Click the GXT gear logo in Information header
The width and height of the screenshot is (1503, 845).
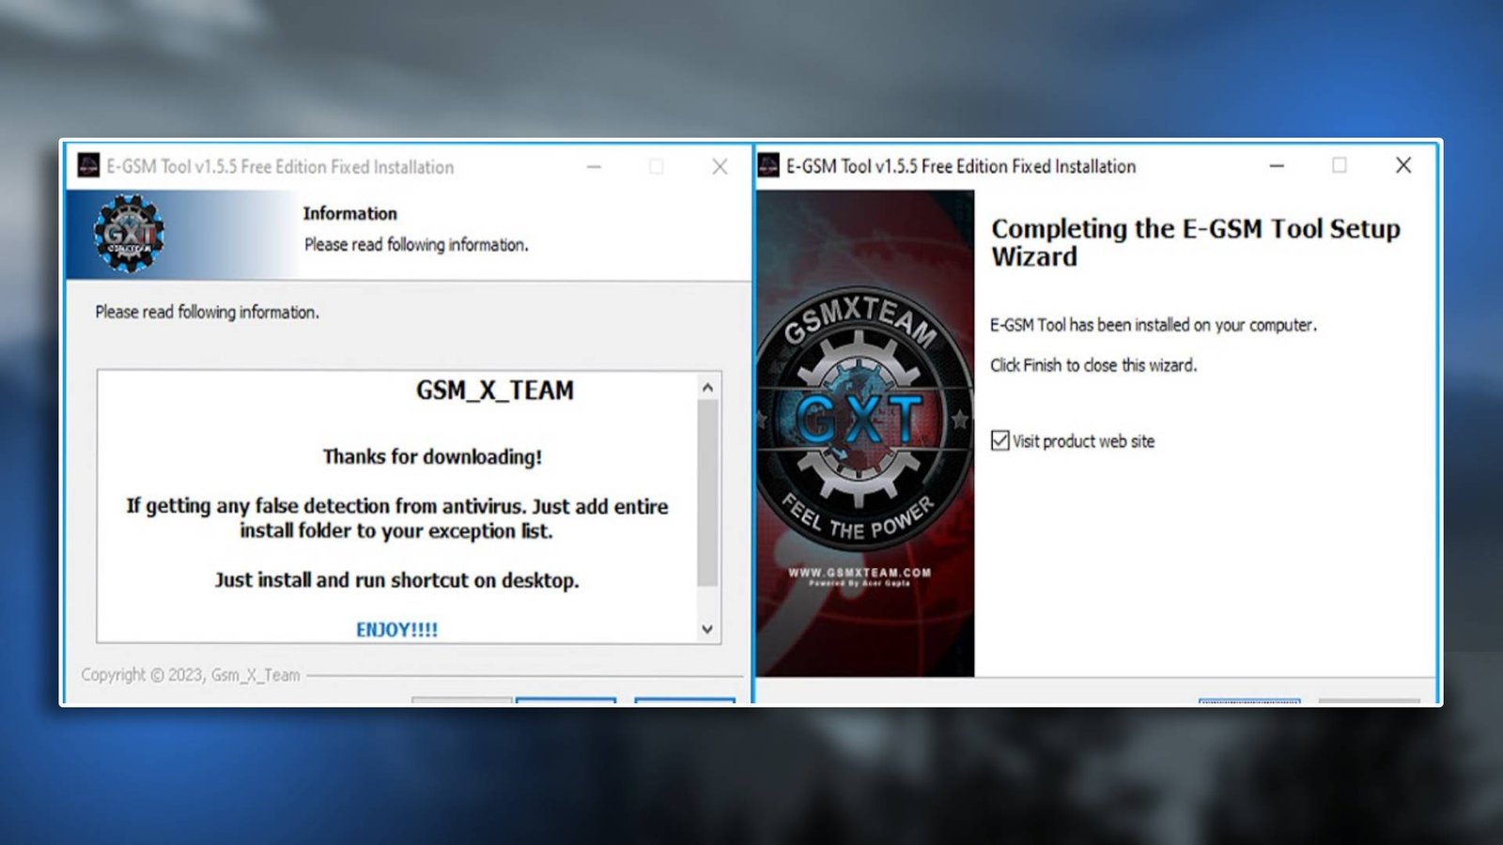[x=129, y=234]
